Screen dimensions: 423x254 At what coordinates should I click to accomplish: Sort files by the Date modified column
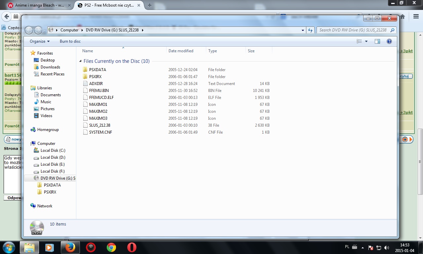pyautogui.click(x=181, y=51)
